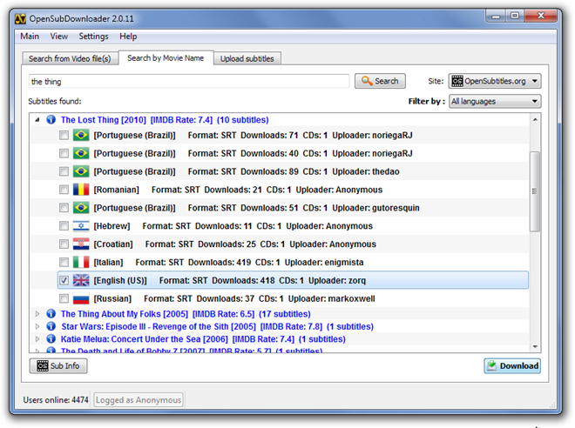The image size is (575, 428).
Task: Check the Portuguese subtitle with 71 downloads
Action: pyautogui.click(x=64, y=135)
